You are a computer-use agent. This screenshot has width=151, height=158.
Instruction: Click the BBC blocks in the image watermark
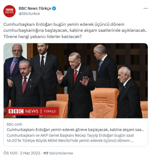click(x=16, y=111)
